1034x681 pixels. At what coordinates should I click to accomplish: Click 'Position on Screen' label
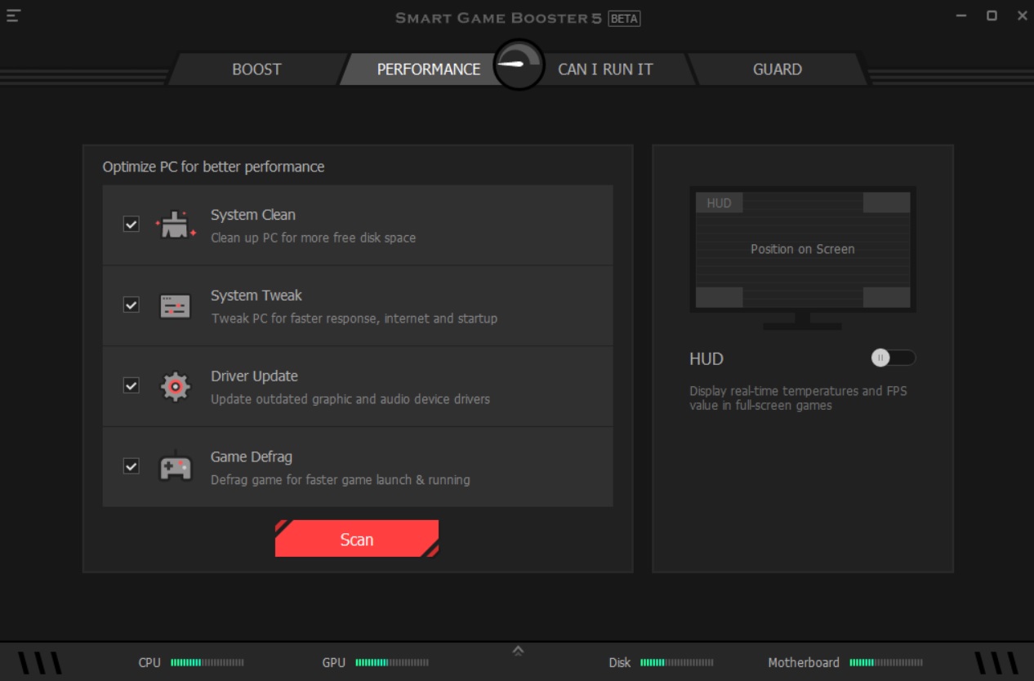click(x=803, y=249)
